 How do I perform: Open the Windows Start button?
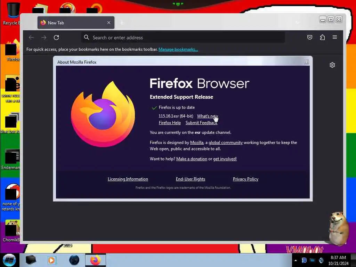pos(9,260)
